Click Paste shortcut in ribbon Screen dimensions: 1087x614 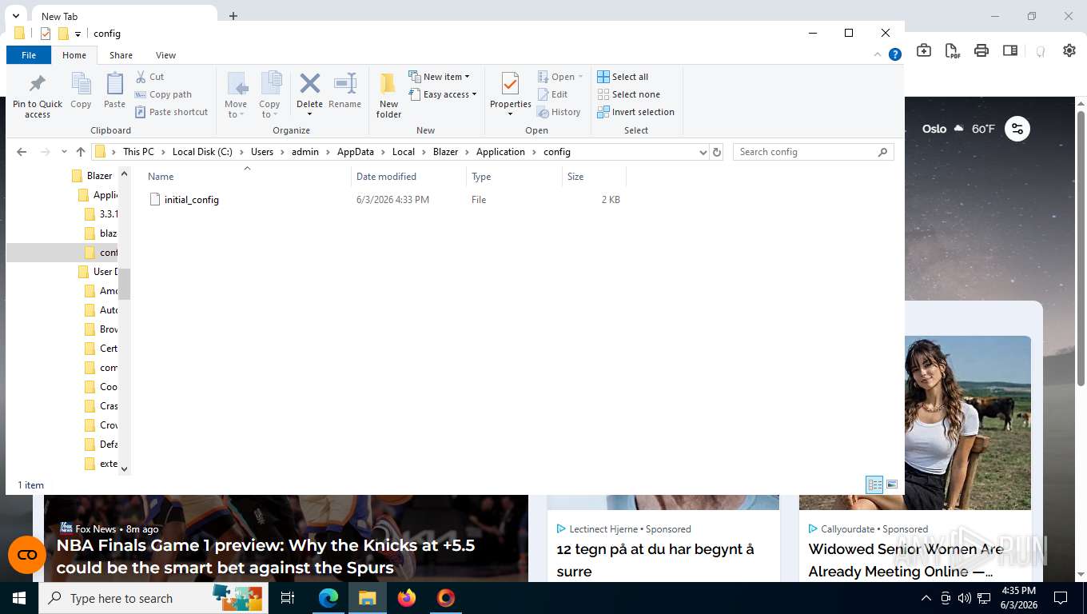pyautogui.click(x=171, y=112)
